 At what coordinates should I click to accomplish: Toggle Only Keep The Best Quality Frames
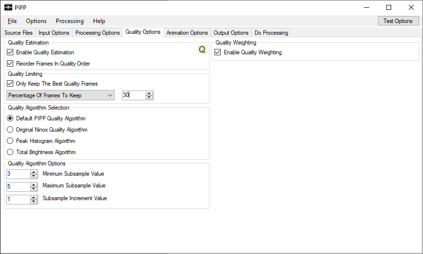coord(10,84)
